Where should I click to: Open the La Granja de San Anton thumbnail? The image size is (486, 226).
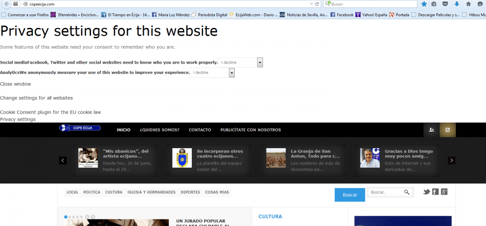pyautogui.click(x=276, y=158)
